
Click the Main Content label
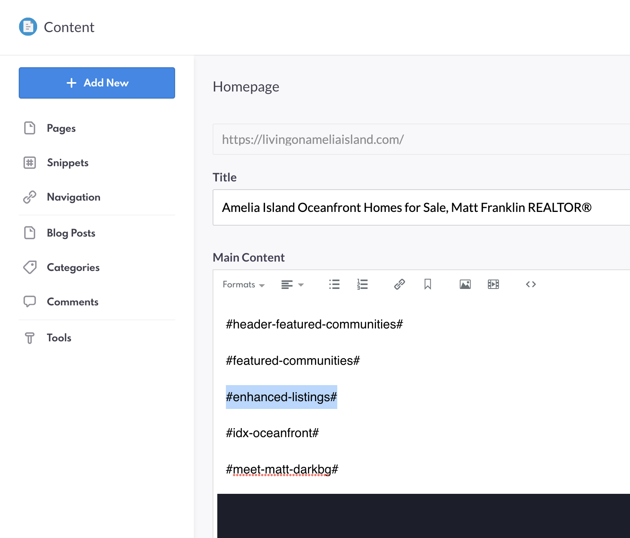[x=249, y=257]
